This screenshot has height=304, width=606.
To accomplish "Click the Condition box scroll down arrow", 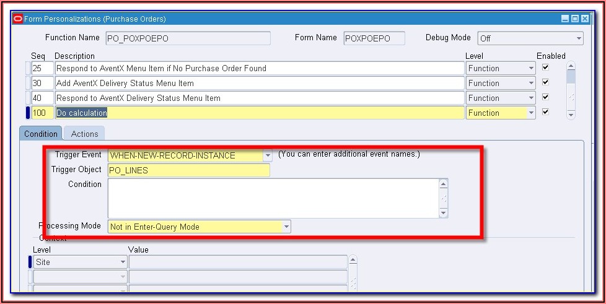I will click(443, 213).
